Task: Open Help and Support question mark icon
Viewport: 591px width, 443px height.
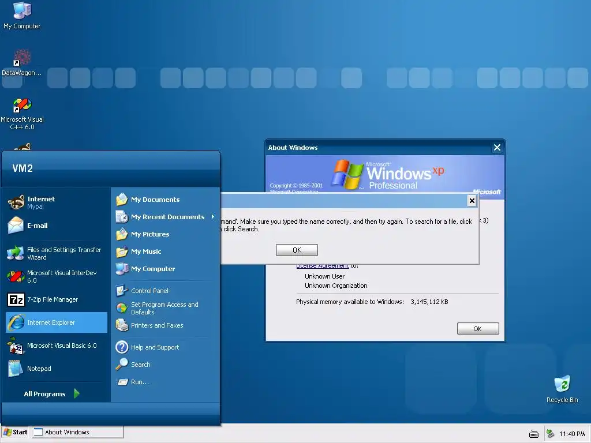Action: click(x=122, y=347)
